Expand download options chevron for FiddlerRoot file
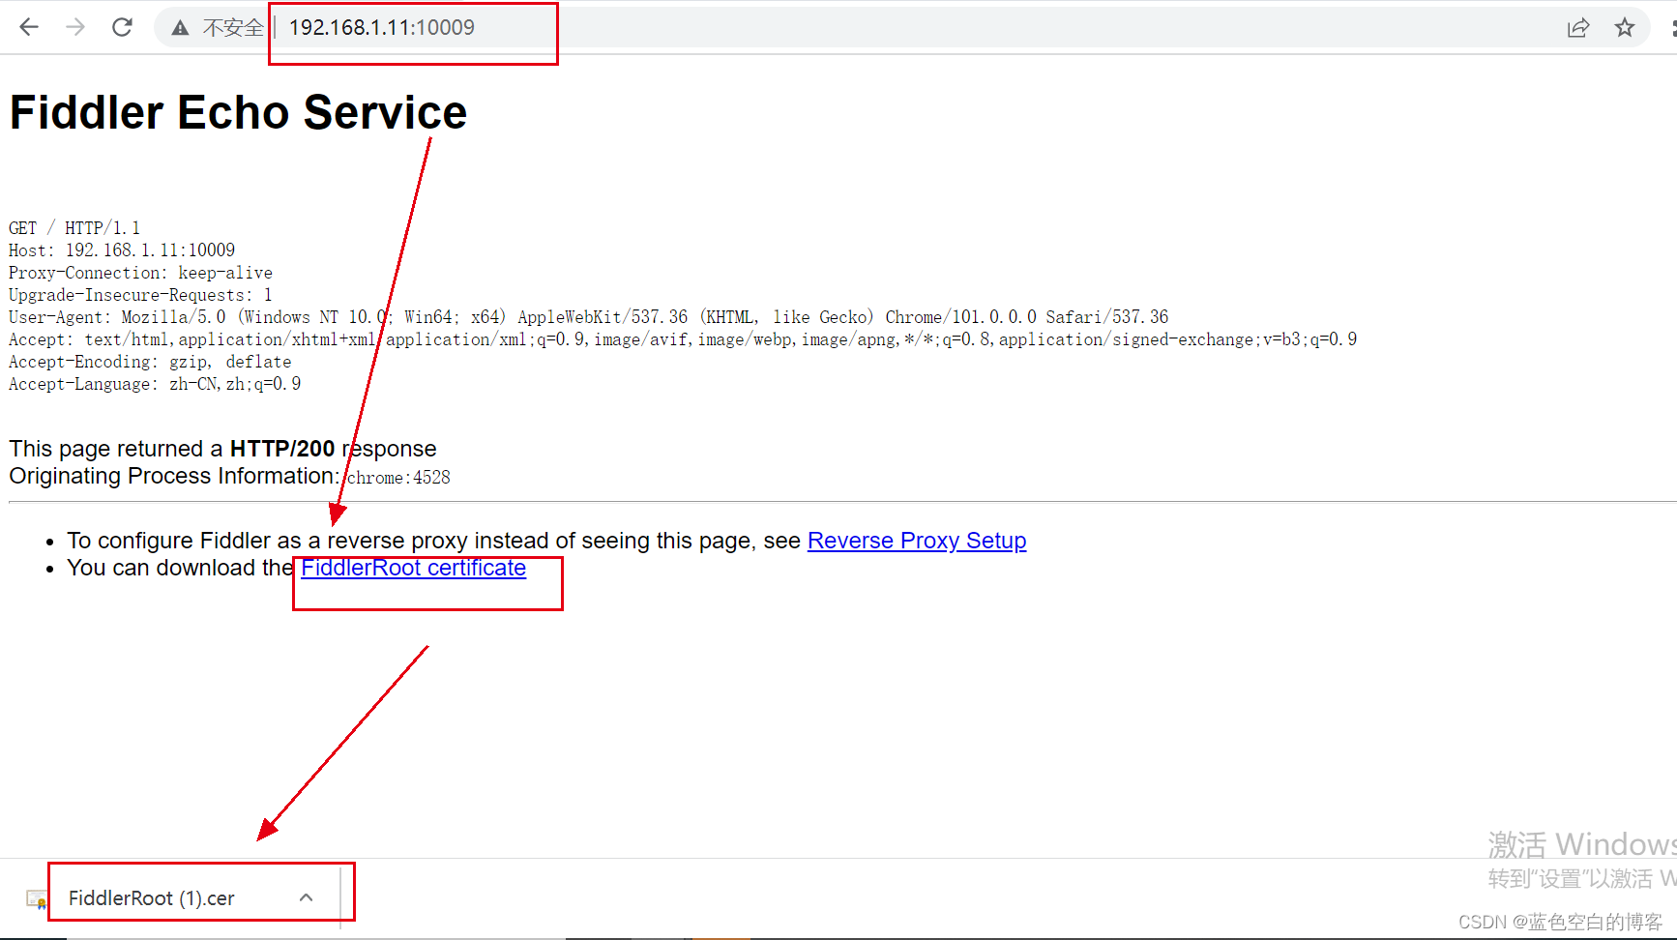 307,897
